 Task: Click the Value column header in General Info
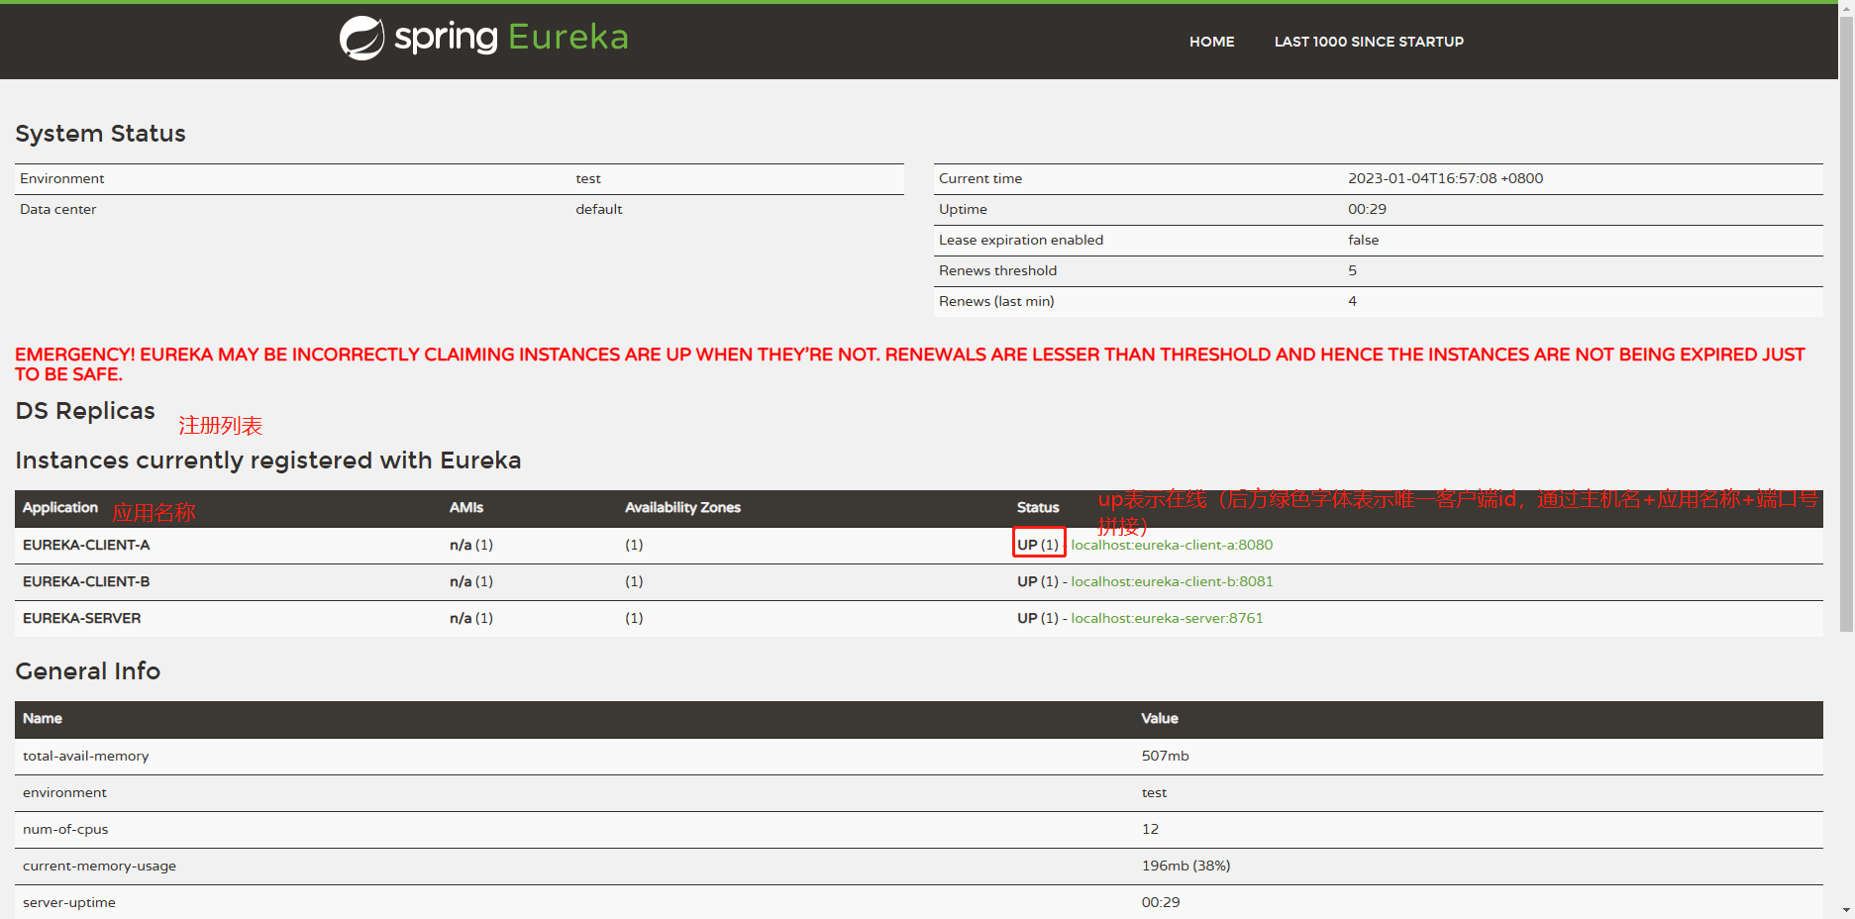[1160, 718]
